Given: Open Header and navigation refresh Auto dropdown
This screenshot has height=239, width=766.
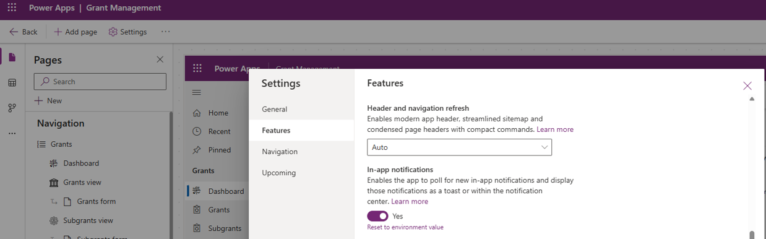Looking at the screenshot, I should (x=459, y=147).
